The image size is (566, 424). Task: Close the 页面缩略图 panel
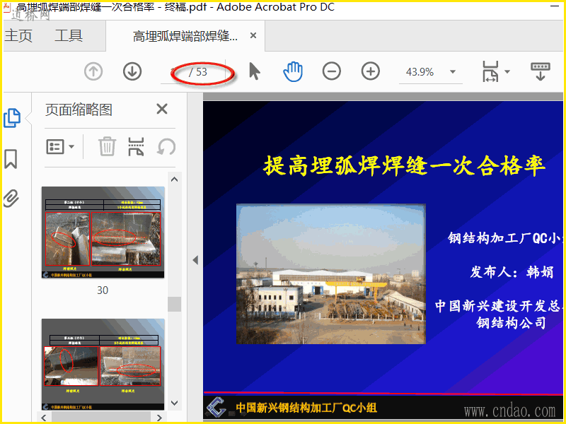point(162,109)
